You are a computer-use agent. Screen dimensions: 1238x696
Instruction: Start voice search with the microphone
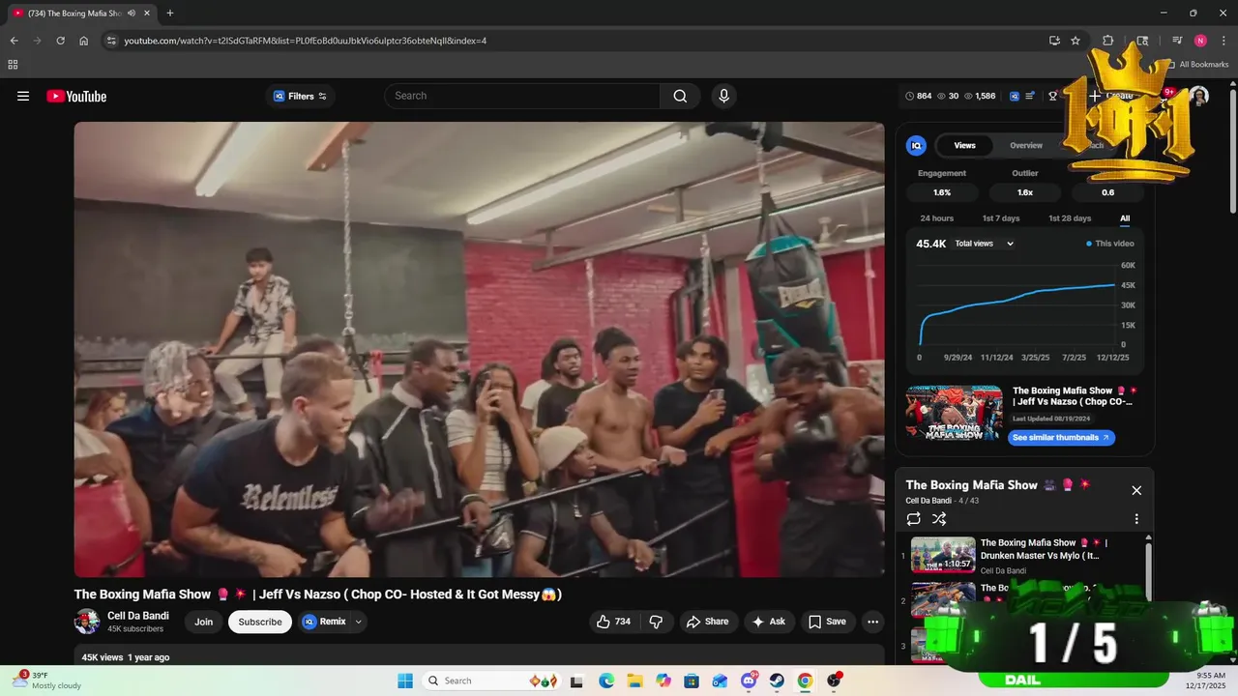coord(723,96)
